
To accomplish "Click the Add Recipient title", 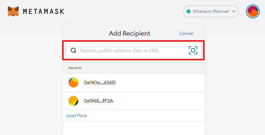I will coord(130,33).
